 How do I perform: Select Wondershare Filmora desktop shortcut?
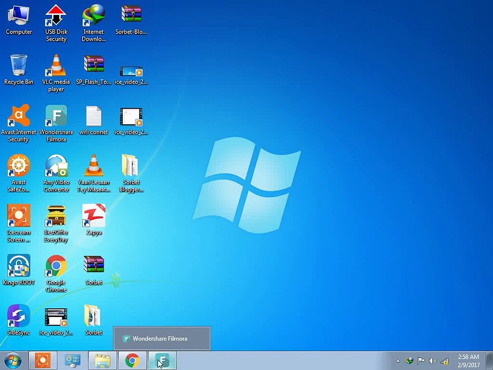(56, 123)
